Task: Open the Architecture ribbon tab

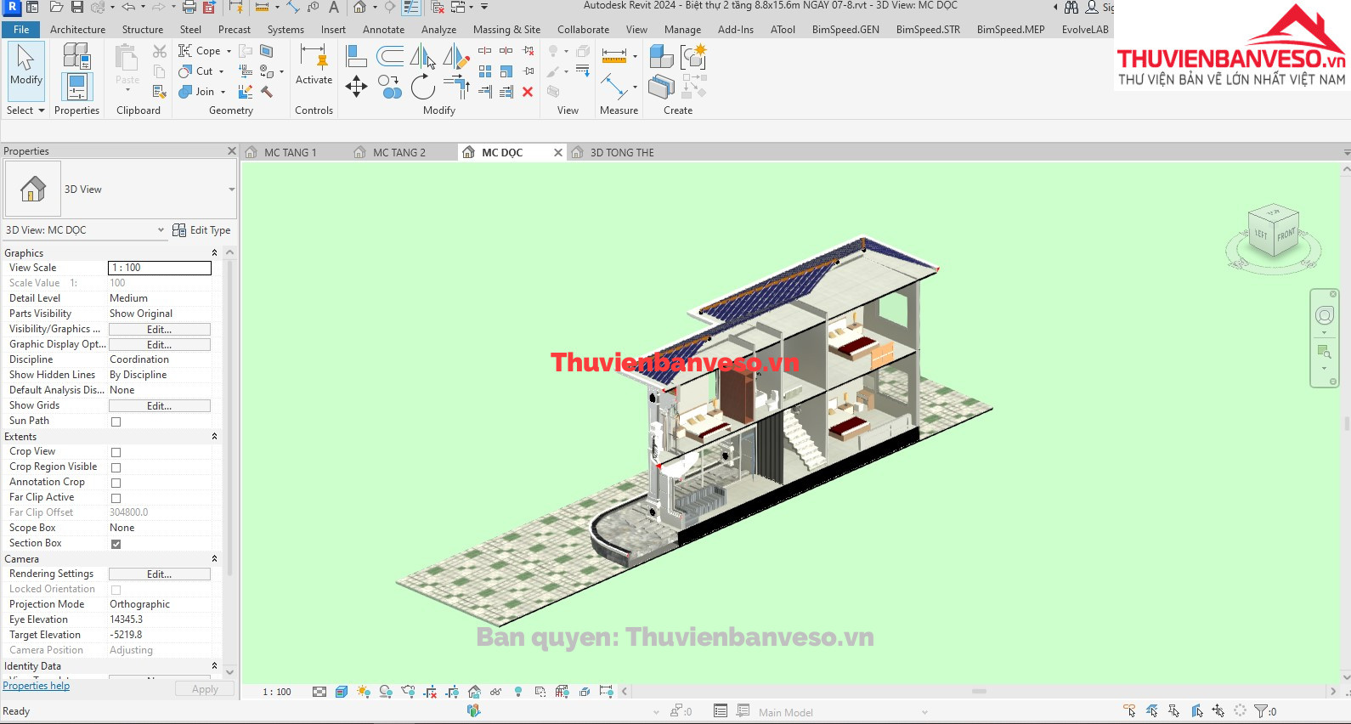Action: (x=77, y=29)
